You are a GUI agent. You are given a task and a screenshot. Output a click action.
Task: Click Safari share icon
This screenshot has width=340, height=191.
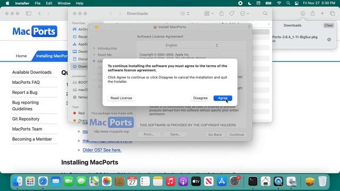tap(312, 13)
